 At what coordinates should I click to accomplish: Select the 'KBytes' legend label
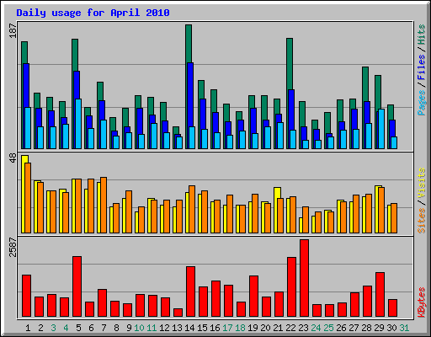tap(422, 302)
